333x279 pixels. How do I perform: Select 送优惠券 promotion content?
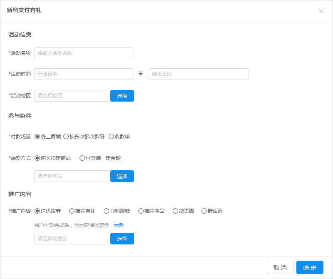(x=37, y=211)
